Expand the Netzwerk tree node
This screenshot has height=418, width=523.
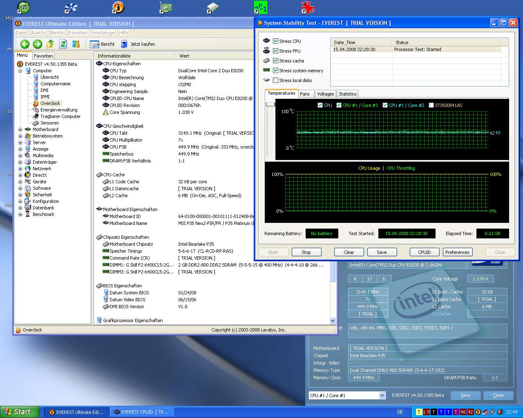(x=20, y=169)
